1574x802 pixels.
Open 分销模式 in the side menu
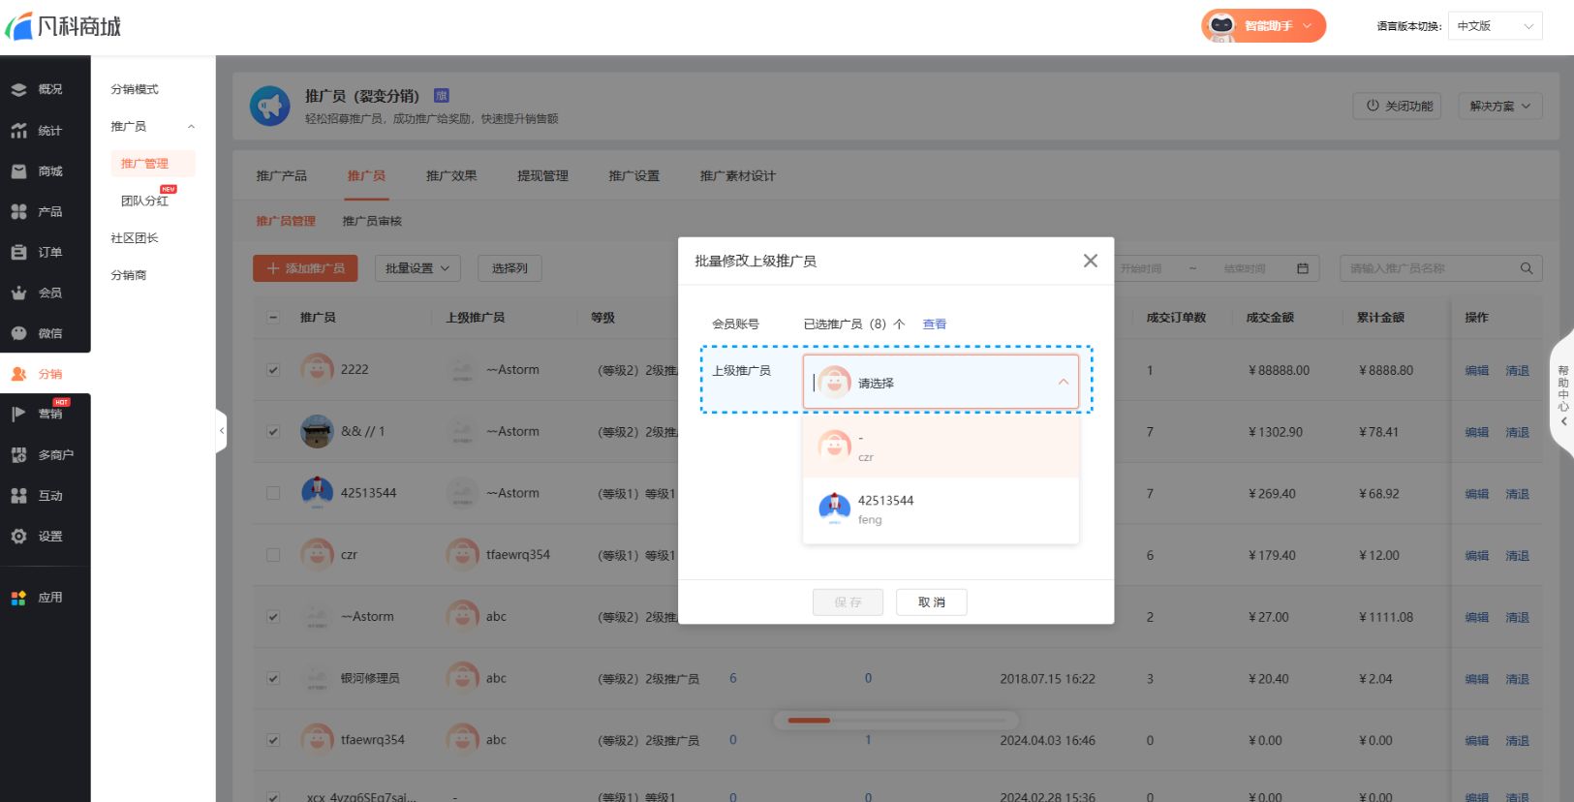click(x=135, y=89)
